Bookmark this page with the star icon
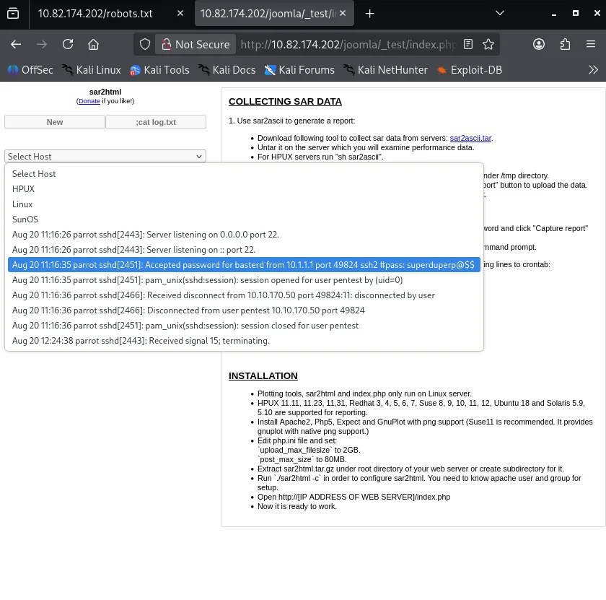 [x=488, y=44]
